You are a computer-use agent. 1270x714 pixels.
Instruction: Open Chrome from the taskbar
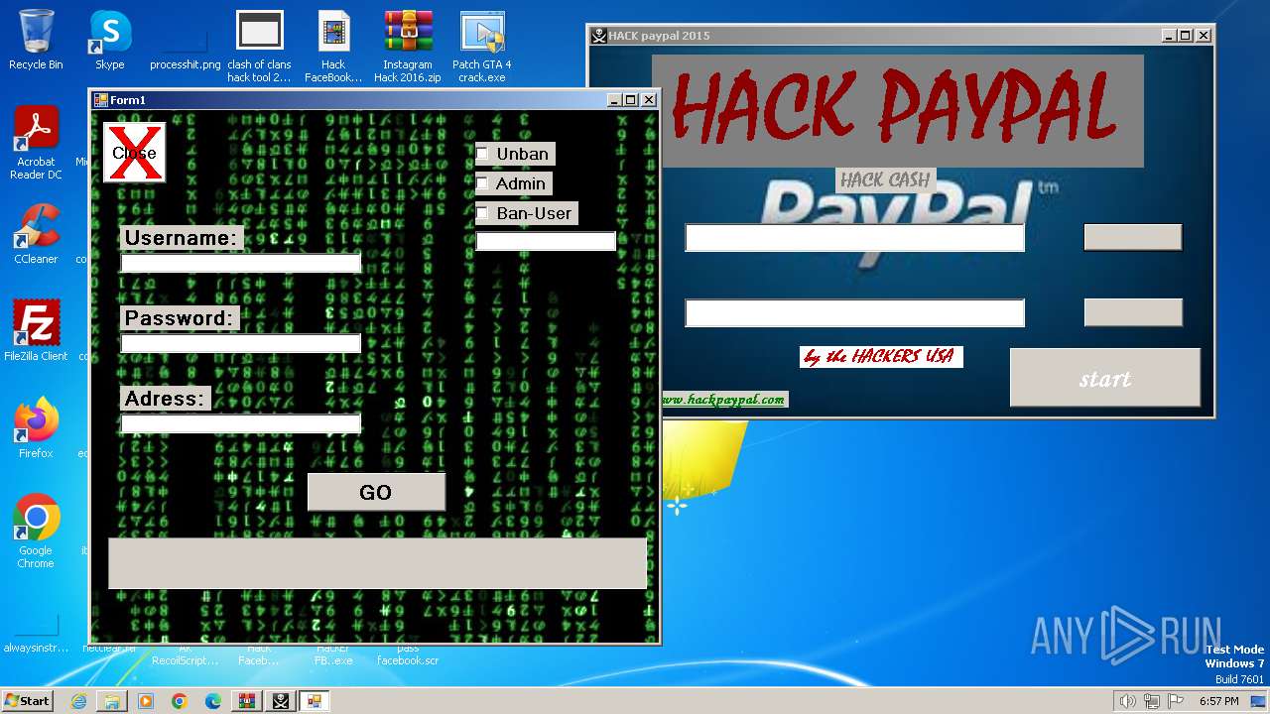pyautogui.click(x=180, y=701)
